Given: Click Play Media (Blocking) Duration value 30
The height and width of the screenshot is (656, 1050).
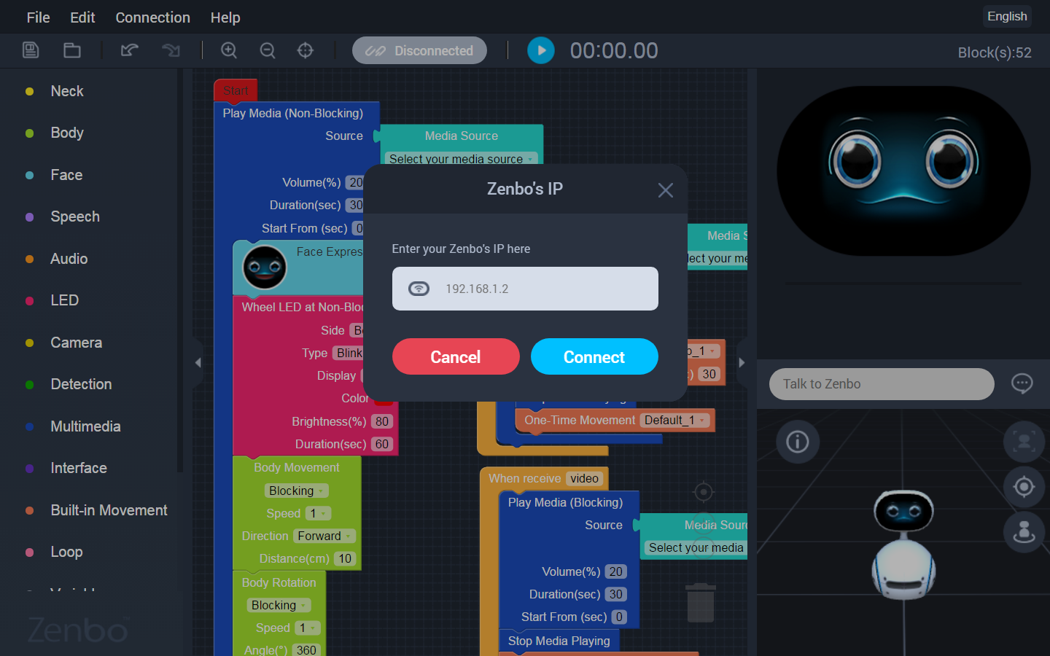Looking at the screenshot, I should 616,595.
